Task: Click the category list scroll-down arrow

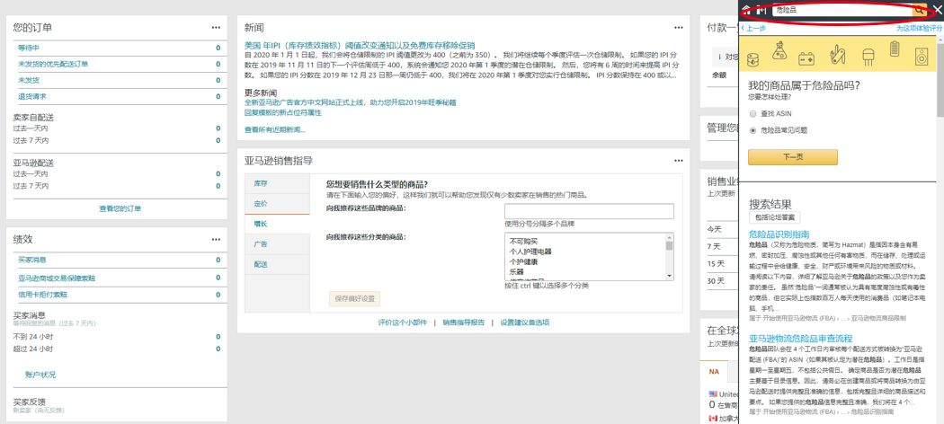Action: click(669, 273)
